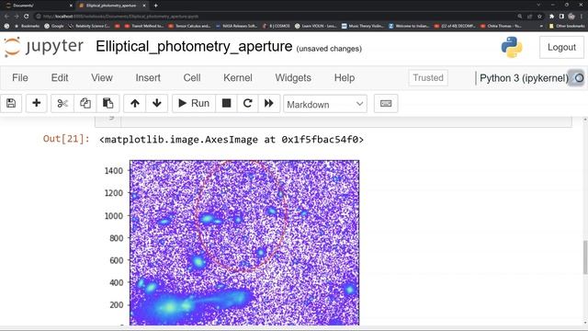Select the matplotlib AxesImage output text

232,140
